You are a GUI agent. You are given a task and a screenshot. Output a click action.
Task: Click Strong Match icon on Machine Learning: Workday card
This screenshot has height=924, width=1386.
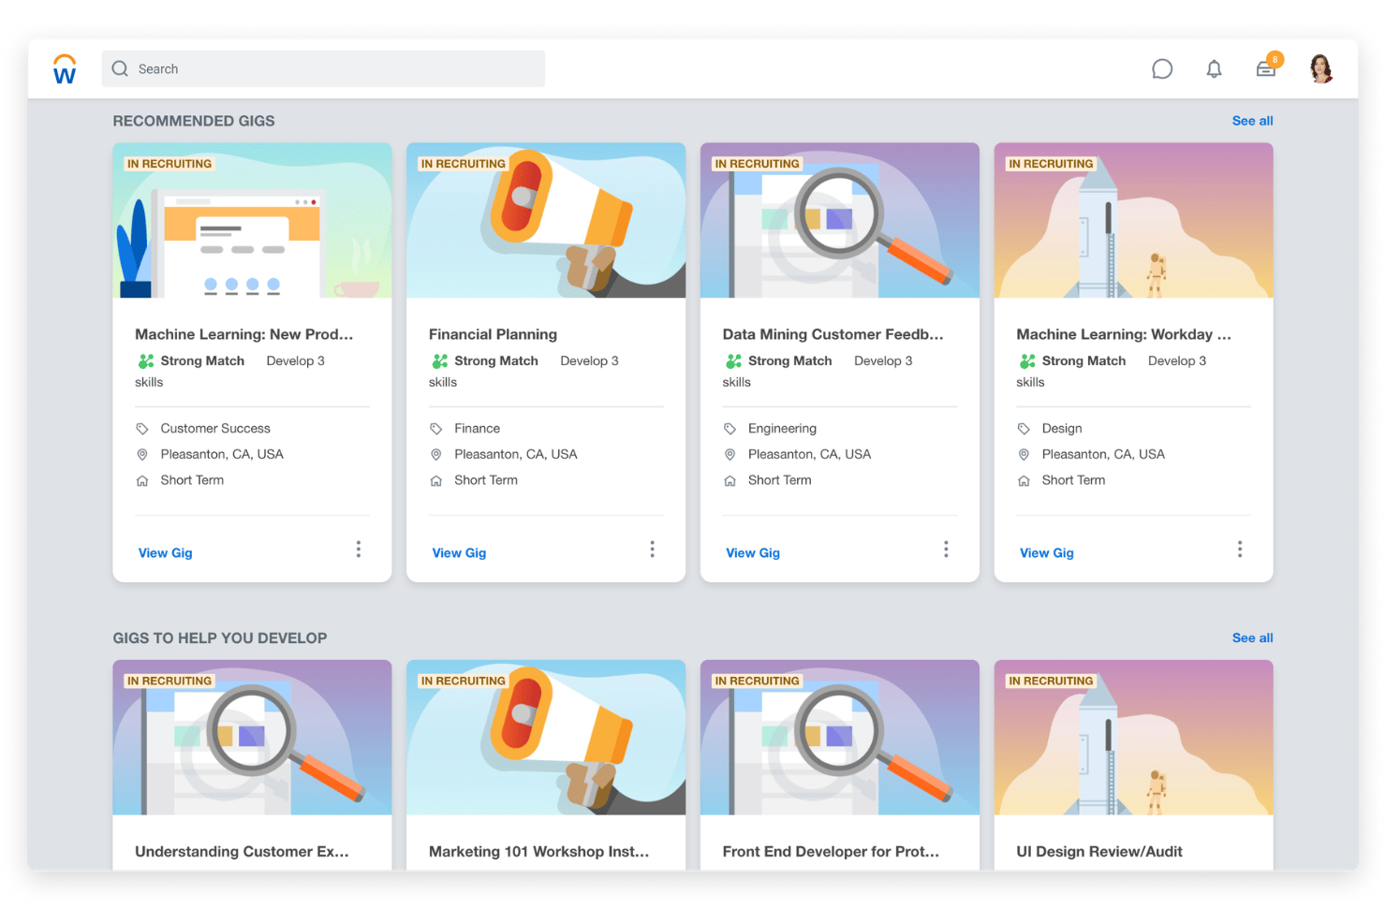(1027, 361)
